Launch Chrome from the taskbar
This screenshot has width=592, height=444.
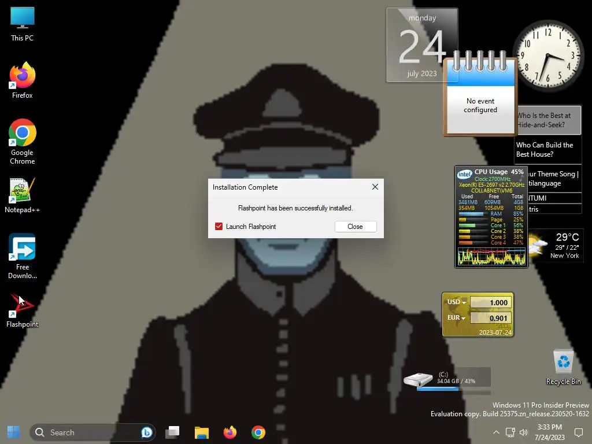coord(258,432)
